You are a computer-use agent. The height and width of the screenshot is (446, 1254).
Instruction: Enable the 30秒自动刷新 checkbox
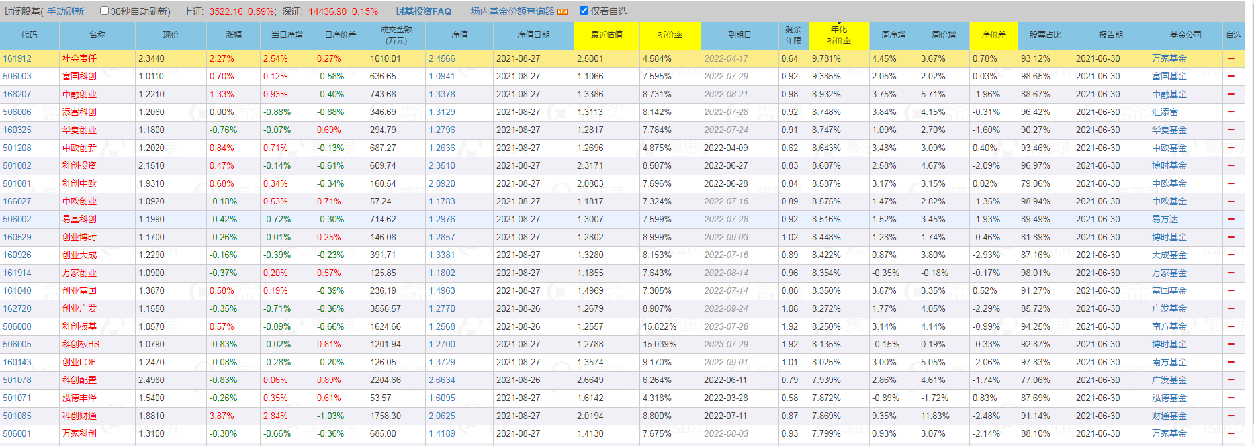pyautogui.click(x=104, y=11)
